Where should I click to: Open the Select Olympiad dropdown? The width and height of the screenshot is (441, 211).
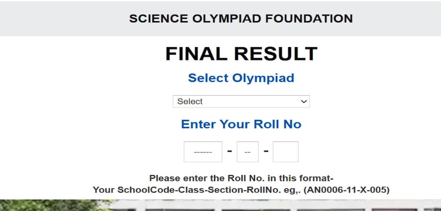pyautogui.click(x=241, y=102)
